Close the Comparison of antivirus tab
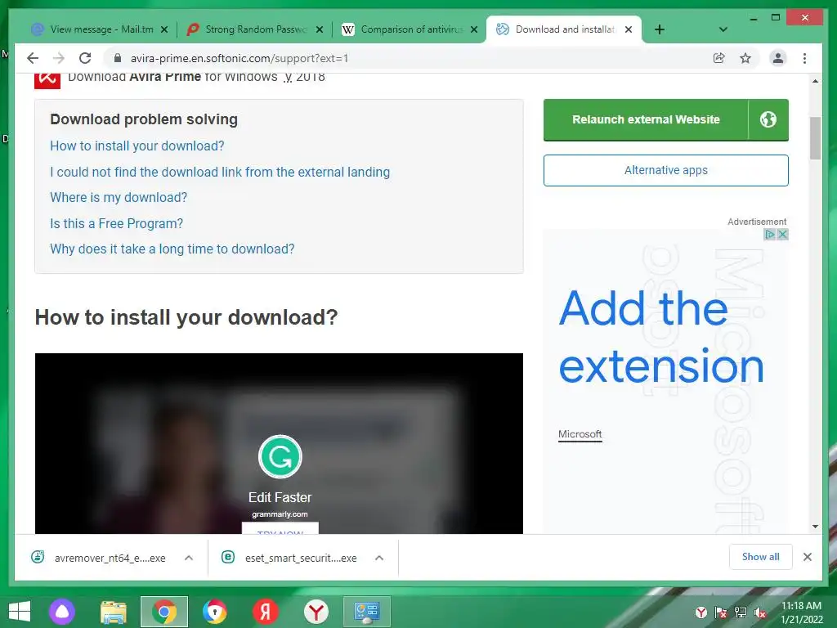The width and height of the screenshot is (837, 628). coord(474,29)
